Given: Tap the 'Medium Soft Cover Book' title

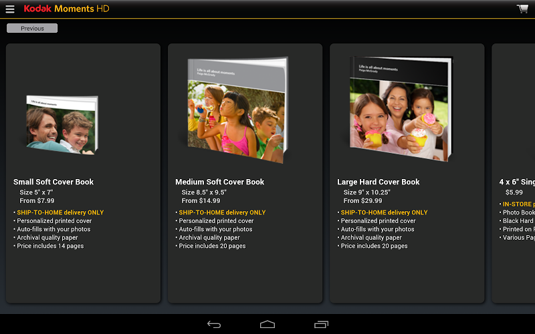Looking at the screenshot, I should tap(220, 182).
